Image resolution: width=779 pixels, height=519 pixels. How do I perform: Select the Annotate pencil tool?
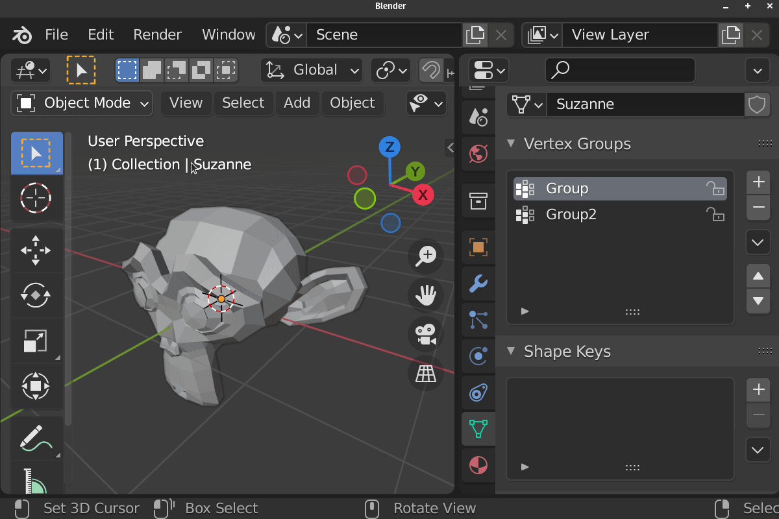[x=36, y=438]
